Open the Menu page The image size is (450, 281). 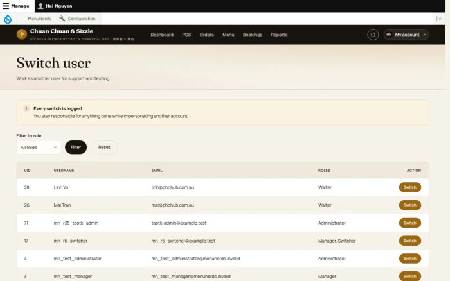[x=228, y=35]
